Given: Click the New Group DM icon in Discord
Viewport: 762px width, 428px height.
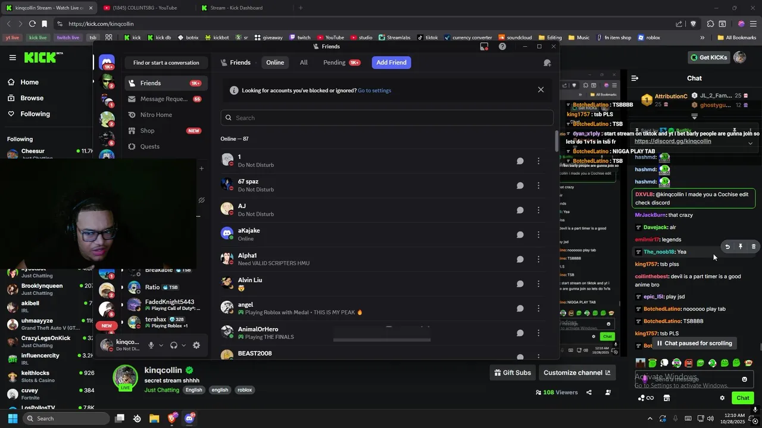Looking at the screenshot, I should [547, 62].
